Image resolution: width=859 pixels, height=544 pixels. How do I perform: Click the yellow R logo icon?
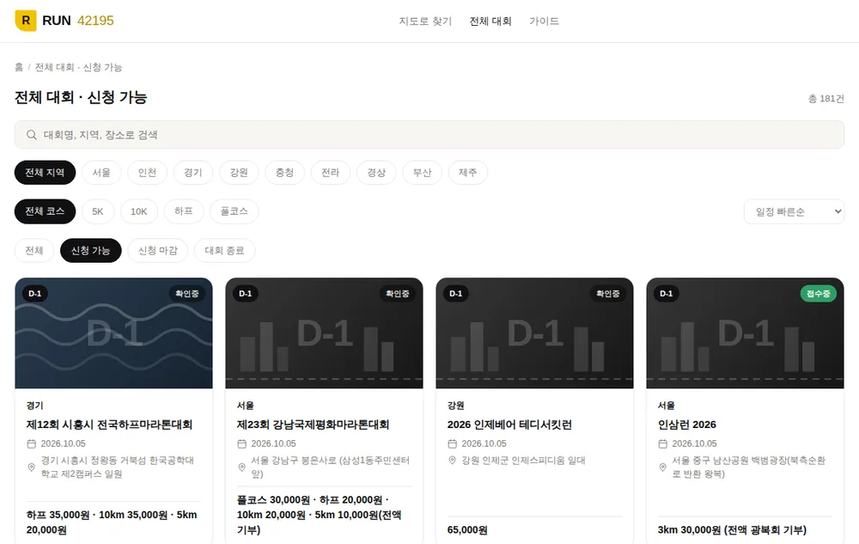(25, 21)
